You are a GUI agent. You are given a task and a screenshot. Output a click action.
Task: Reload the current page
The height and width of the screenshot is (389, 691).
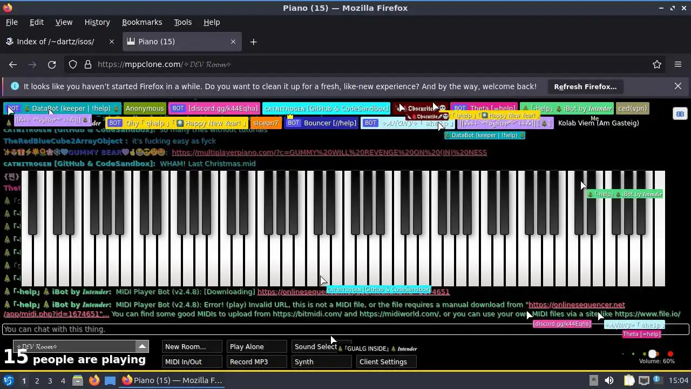pyautogui.click(x=52, y=64)
